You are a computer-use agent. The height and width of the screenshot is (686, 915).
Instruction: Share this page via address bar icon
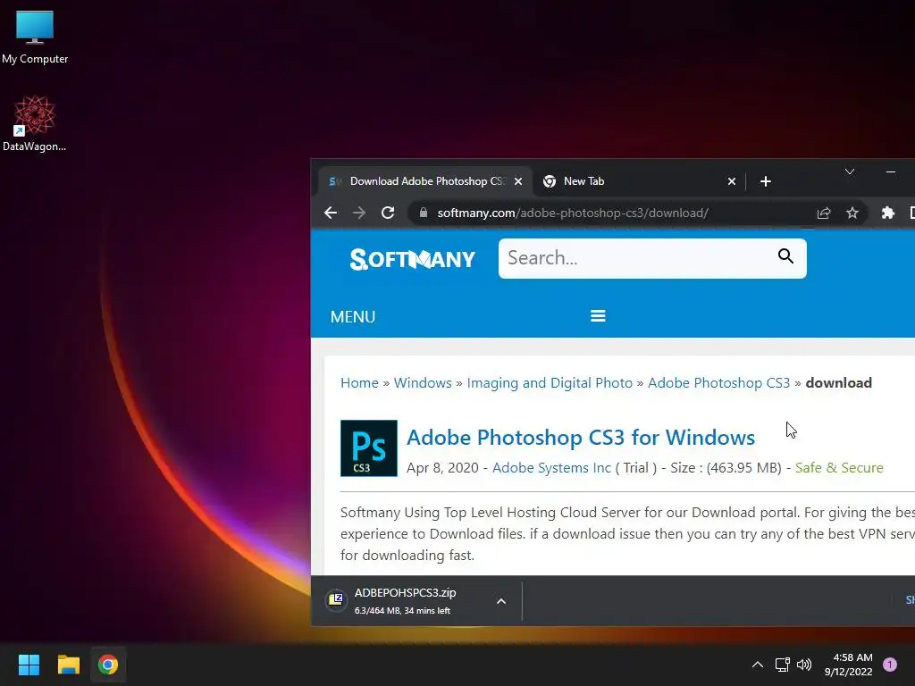coord(823,213)
